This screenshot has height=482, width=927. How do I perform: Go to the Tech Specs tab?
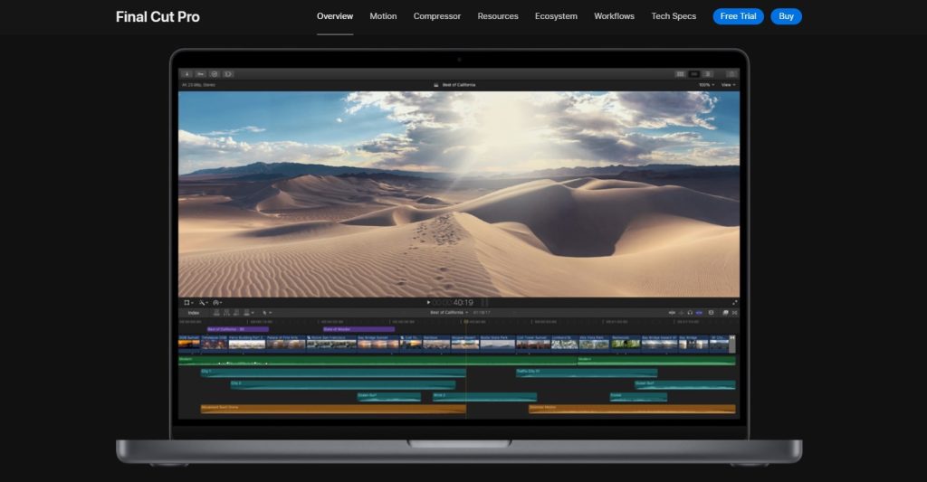(674, 16)
